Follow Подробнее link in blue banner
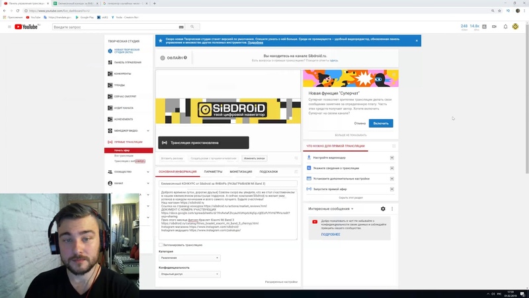Screen dimensions: 529x298 click(255, 42)
